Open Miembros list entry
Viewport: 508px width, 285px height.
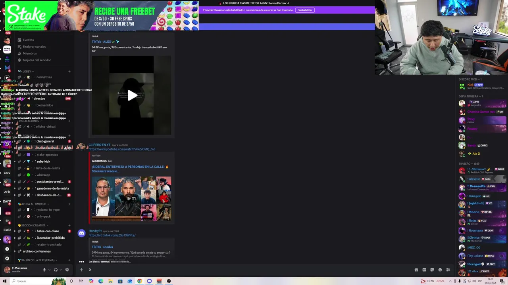tap(30, 53)
